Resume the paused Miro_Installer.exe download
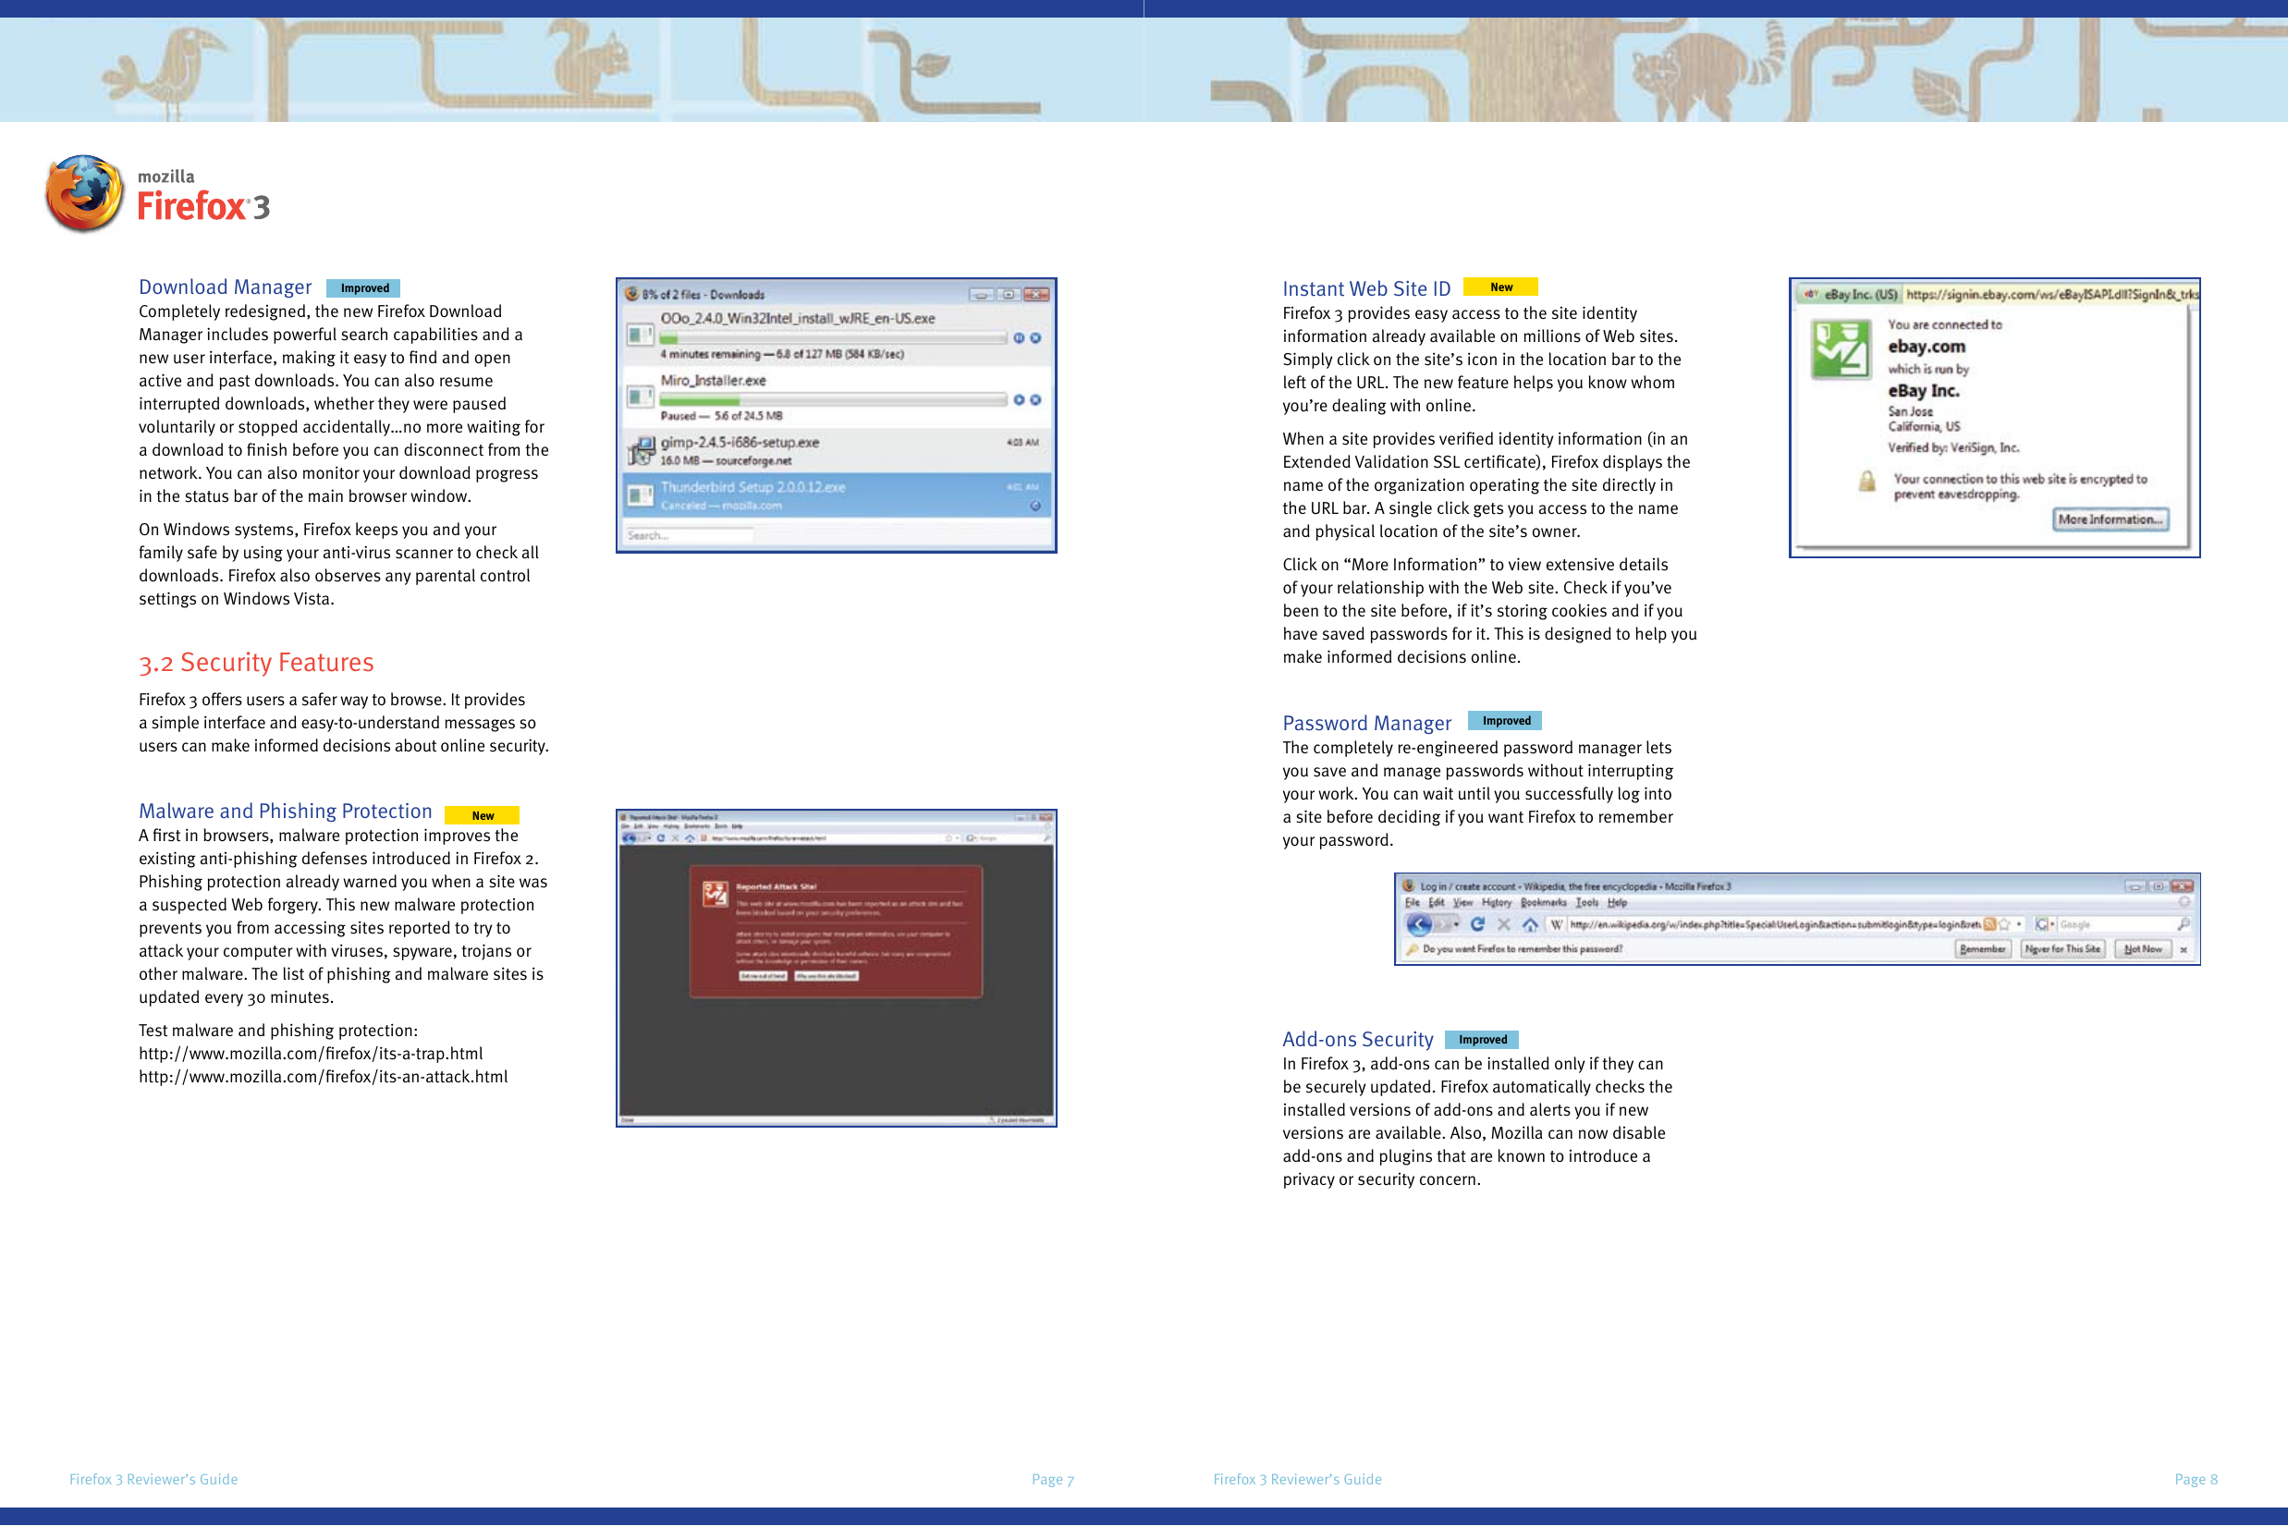The height and width of the screenshot is (1526, 2288). click(1020, 400)
